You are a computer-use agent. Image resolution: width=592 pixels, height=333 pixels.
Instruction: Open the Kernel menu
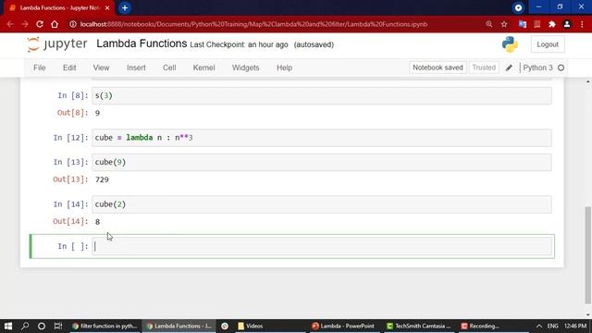pyautogui.click(x=203, y=68)
